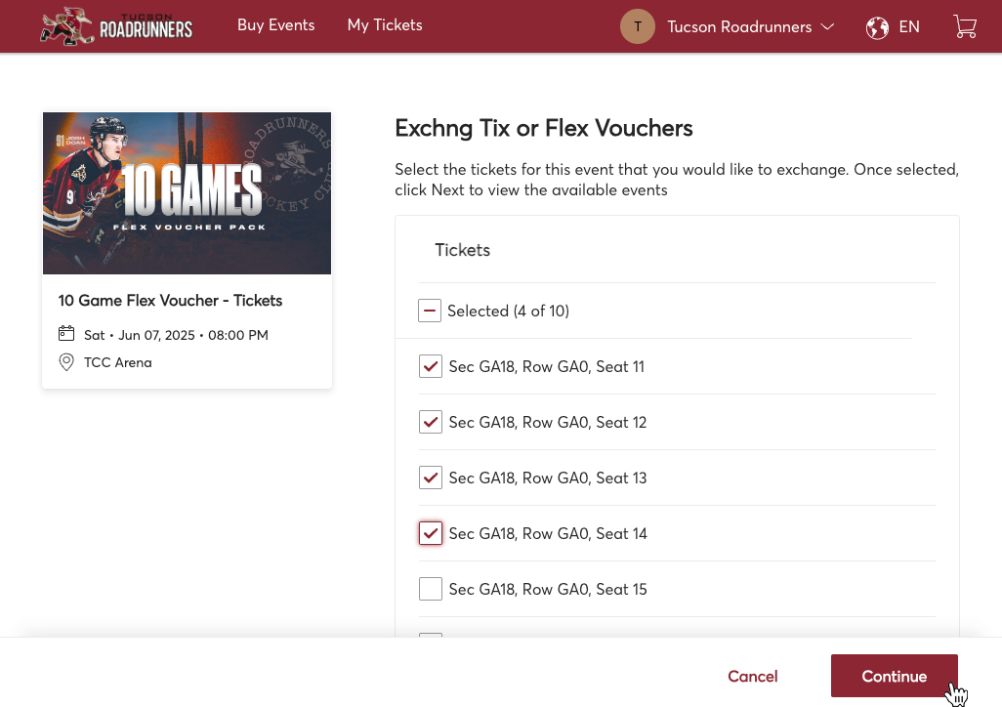Open the shopping cart icon
The width and height of the screenshot is (1002, 707).
tap(965, 26)
